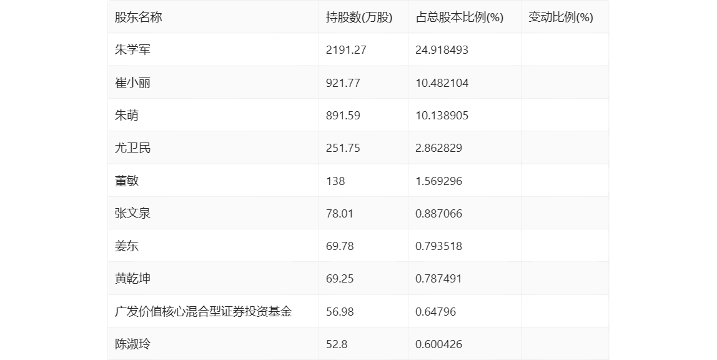Click the 变动比例(%) column header
The width and height of the screenshot is (717, 360).
(x=561, y=17)
